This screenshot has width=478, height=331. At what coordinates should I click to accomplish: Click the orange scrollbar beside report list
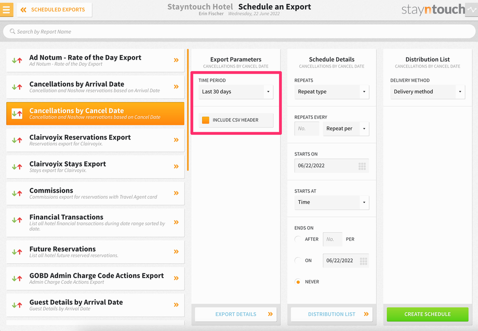188,109
